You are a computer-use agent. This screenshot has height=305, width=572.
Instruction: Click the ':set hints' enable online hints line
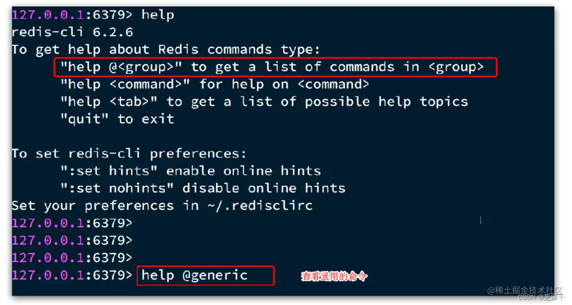click(x=191, y=171)
